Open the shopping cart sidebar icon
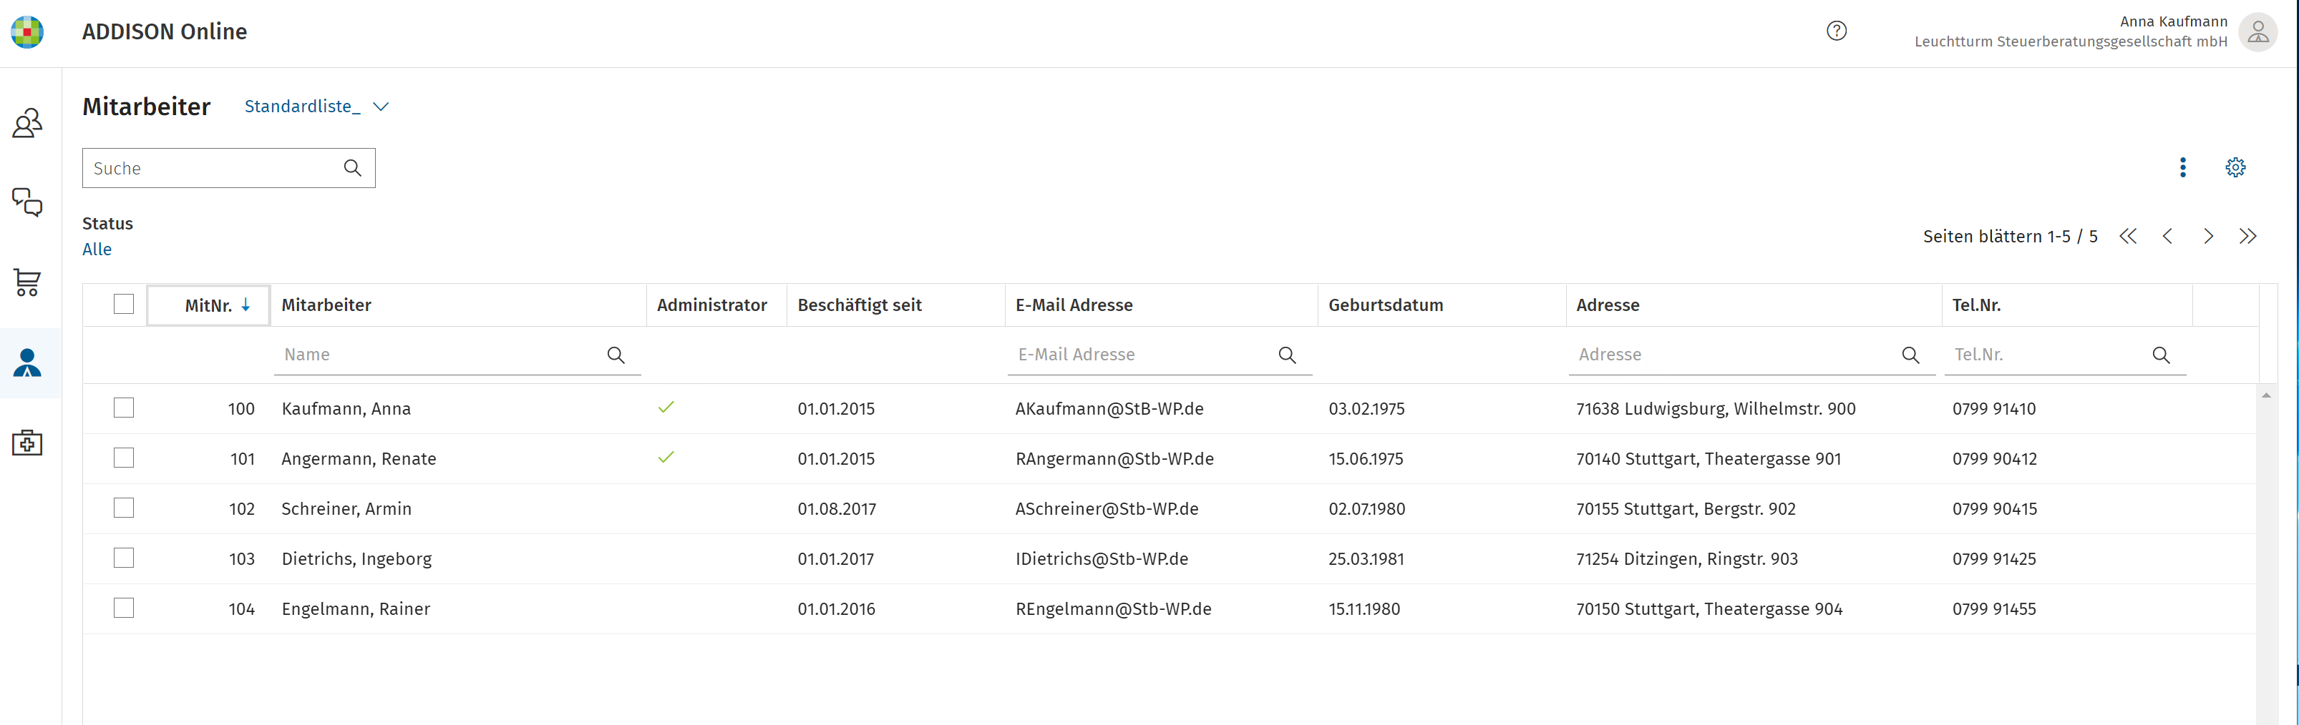 point(28,282)
